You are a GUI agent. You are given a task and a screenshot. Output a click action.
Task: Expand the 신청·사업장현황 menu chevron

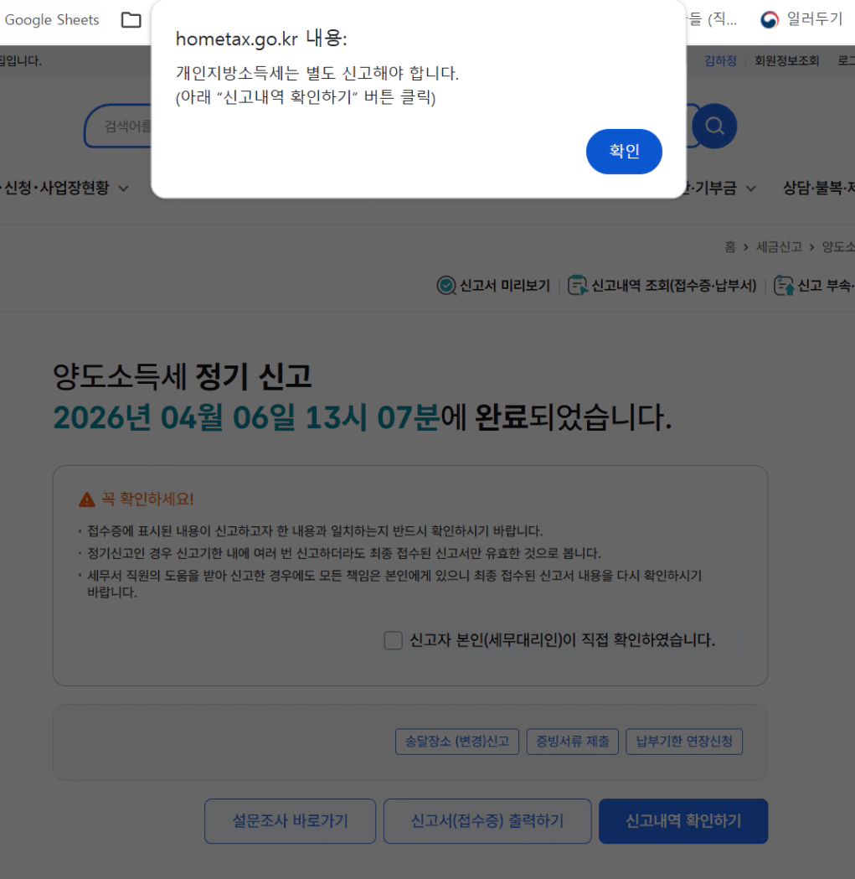click(x=124, y=189)
